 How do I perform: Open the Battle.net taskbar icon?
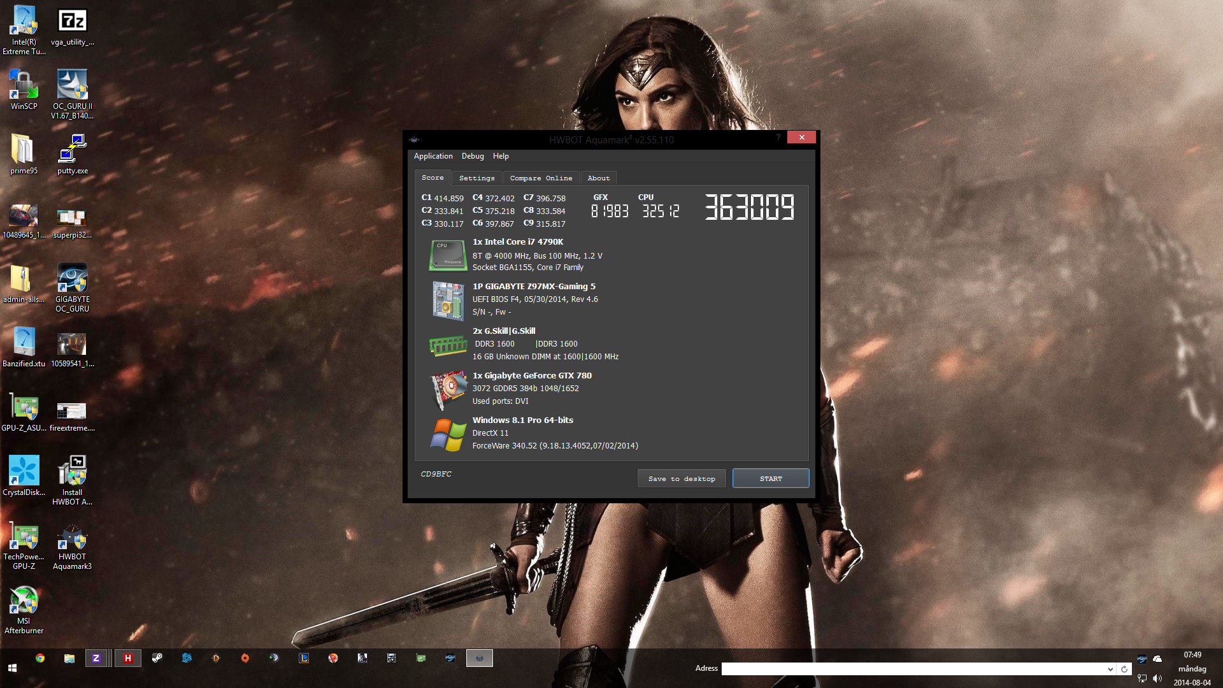point(187,658)
